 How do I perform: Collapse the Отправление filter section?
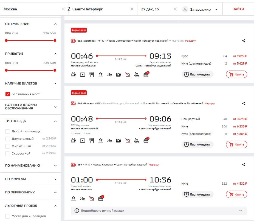coord(55,24)
